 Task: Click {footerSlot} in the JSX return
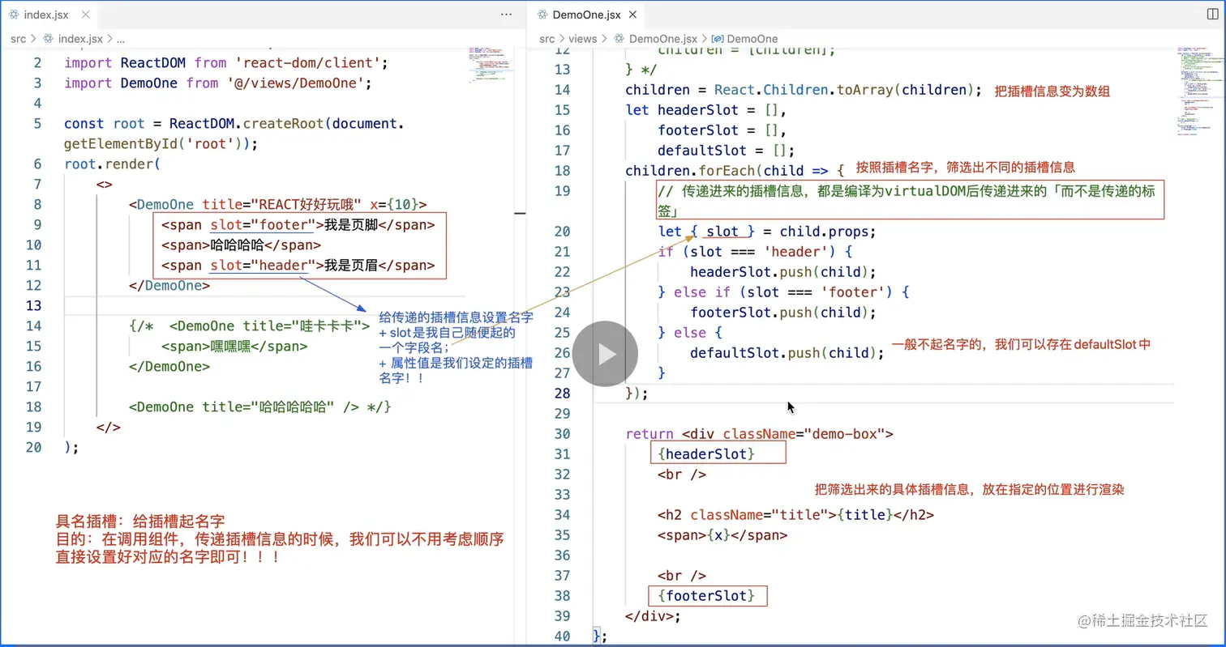click(x=706, y=596)
